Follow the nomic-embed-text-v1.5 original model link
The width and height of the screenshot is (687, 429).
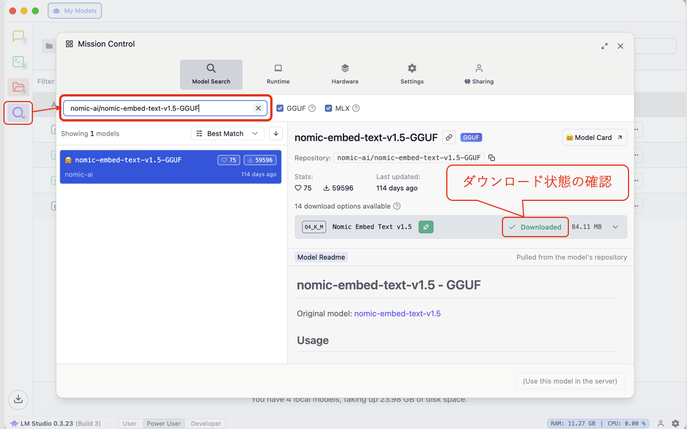397,313
